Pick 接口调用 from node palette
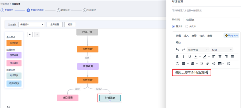The height and width of the screenshot is (108, 242). 14,63
